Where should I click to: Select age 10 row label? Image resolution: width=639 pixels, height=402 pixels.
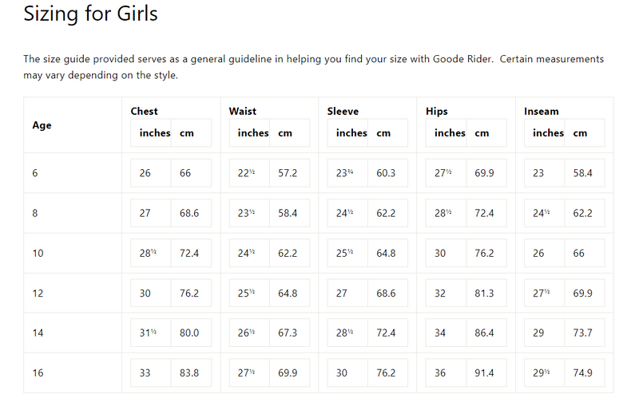pos(38,253)
